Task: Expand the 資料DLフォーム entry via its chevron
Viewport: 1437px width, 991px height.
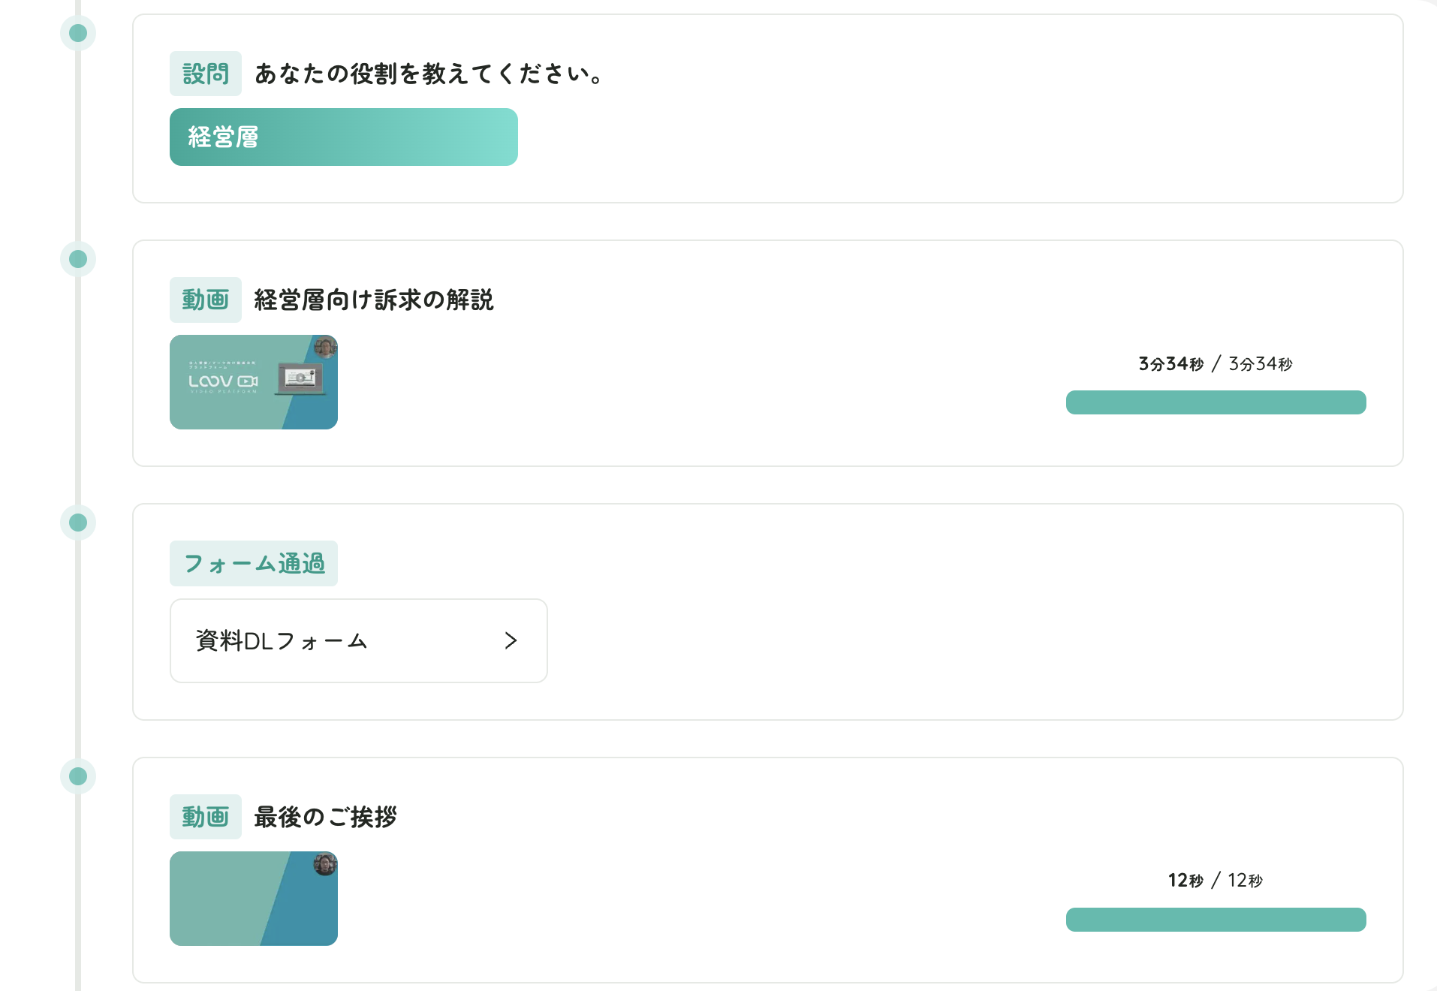Action: [x=511, y=640]
